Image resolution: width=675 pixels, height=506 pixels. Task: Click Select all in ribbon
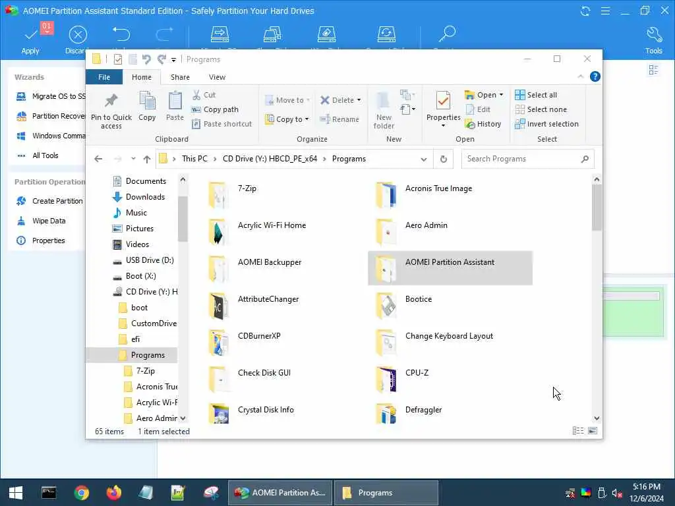(536, 95)
